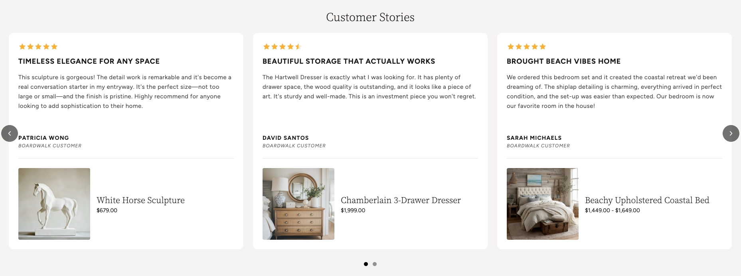
Task: Click the left chevron navigation control
Action: point(10,133)
